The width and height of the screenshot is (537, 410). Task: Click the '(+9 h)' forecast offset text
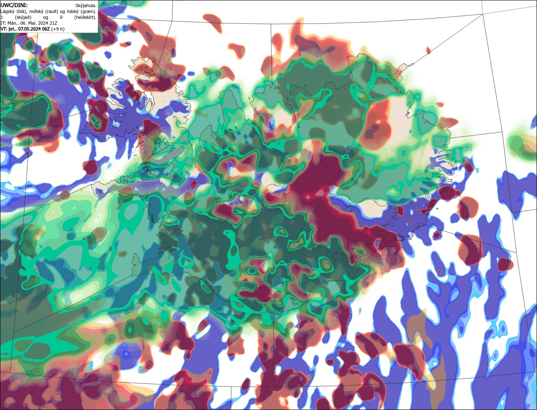[58, 29]
